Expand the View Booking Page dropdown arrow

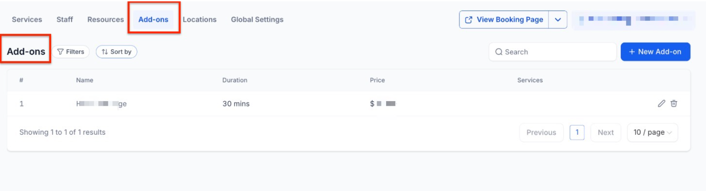(558, 20)
